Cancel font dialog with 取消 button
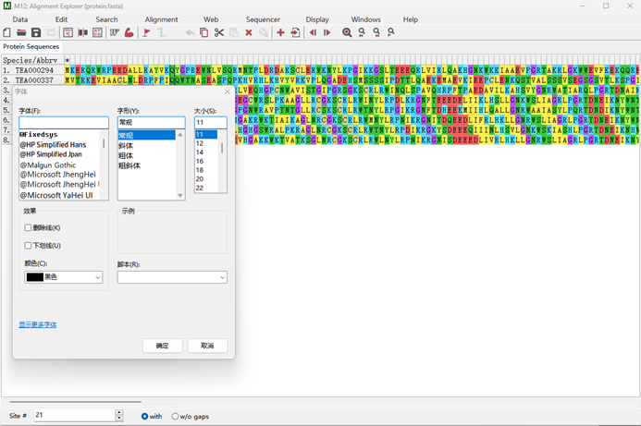This screenshot has height=426, width=641. (x=207, y=346)
